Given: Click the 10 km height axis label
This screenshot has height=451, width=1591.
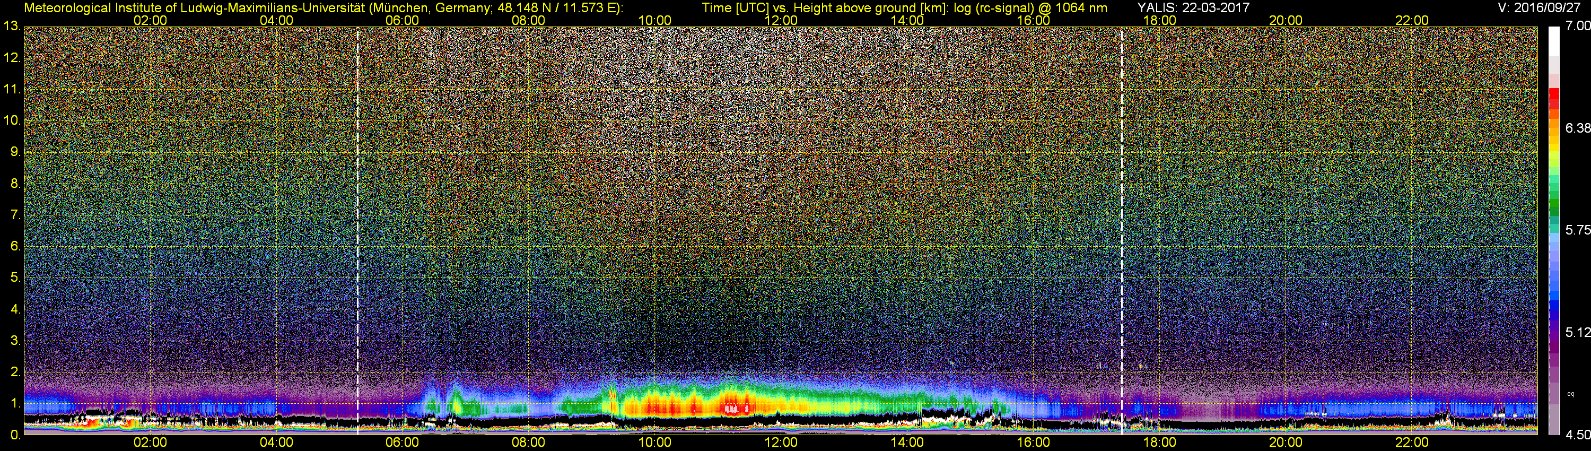Looking at the screenshot, I should pyautogui.click(x=12, y=120).
